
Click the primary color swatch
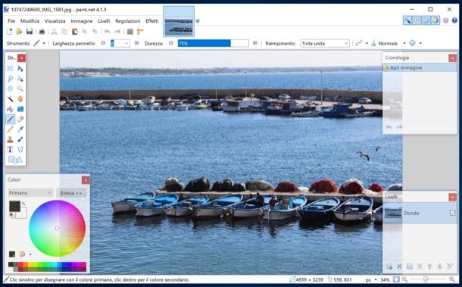point(14,206)
